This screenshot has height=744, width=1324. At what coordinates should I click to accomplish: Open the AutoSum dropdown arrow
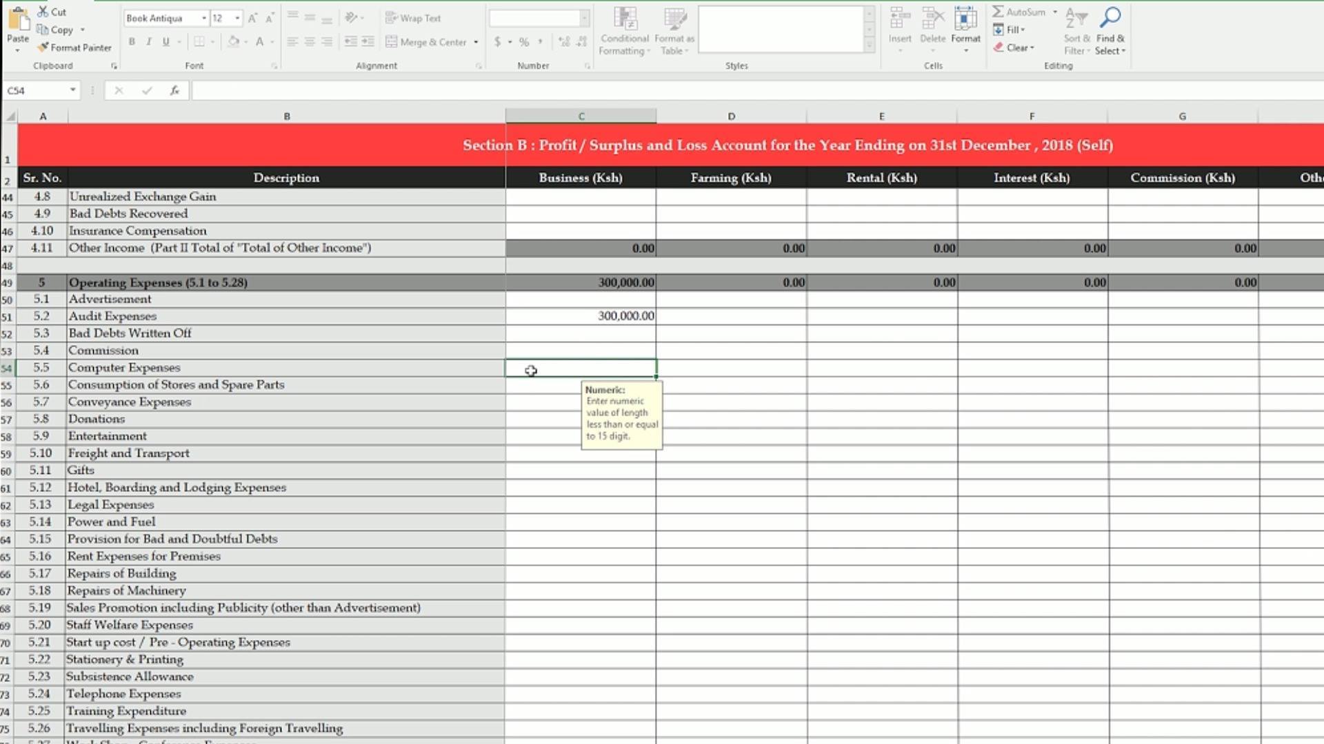click(x=1054, y=12)
